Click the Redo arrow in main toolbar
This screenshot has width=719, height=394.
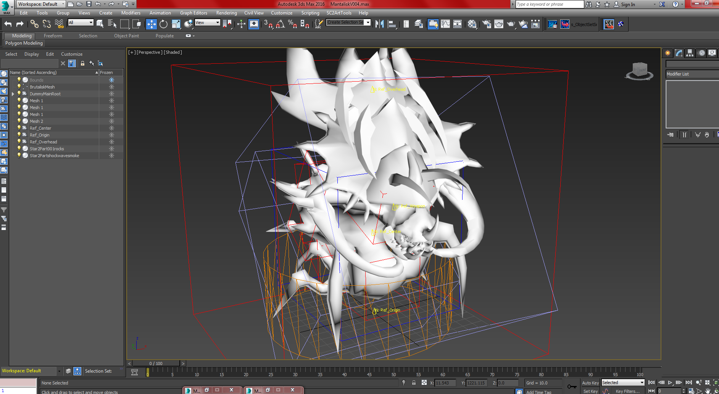pos(20,24)
